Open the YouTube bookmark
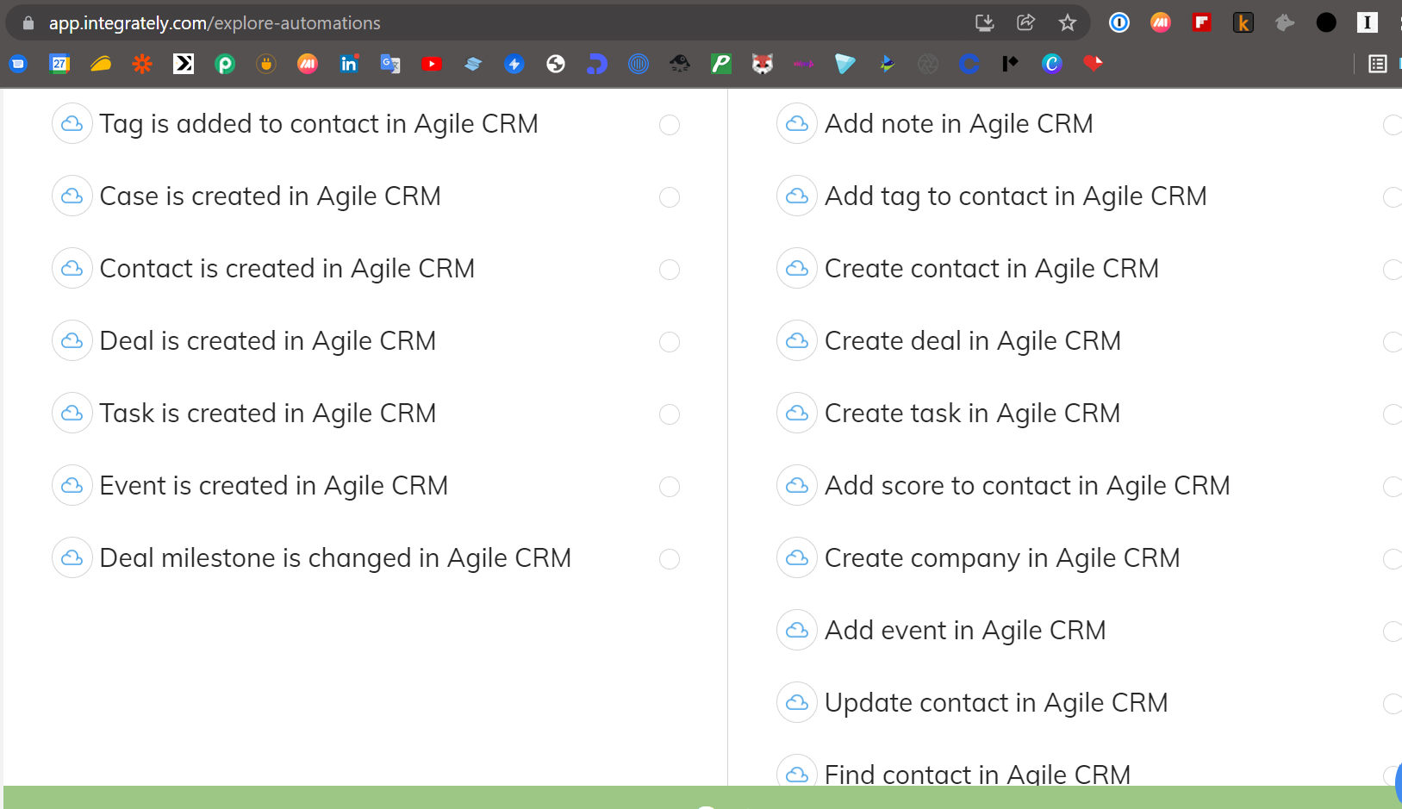Screen dimensions: 1402x809 [432, 64]
